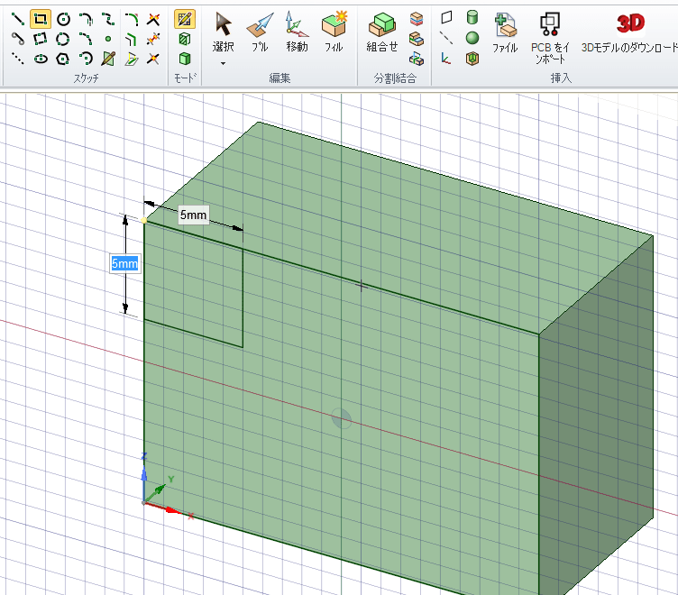Click the horizontal 5mm dimension field
This screenshot has width=678, height=595.
coord(193,215)
